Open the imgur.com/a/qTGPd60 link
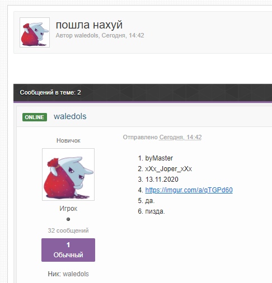272x283 pixels. click(189, 190)
